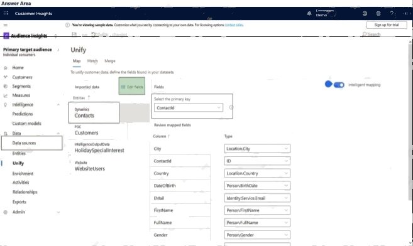Open Activities in sidebar
This screenshot has width=413, height=246.
(21, 183)
